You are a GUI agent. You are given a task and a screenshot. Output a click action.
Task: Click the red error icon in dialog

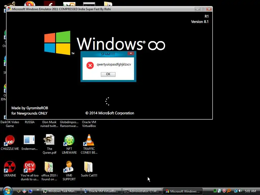point(90,66)
